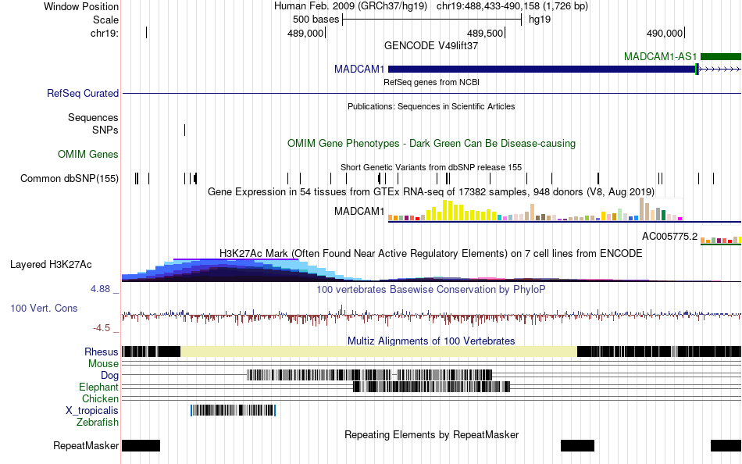Viewport: 742px width, 464px height.
Task: Open the MADCAM1 GTEx expression bar chart
Action: (x=535, y=210)
